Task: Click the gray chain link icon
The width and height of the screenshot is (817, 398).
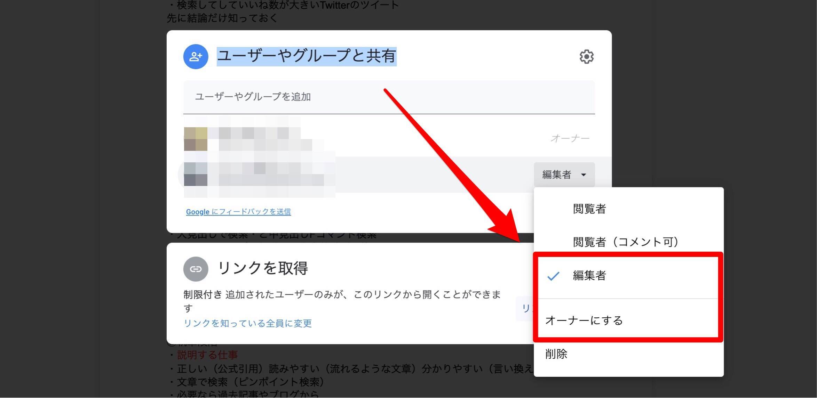Action: pos(196,269)
